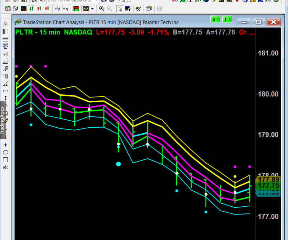Click the green 177.75 last price marker

[268, 186]
